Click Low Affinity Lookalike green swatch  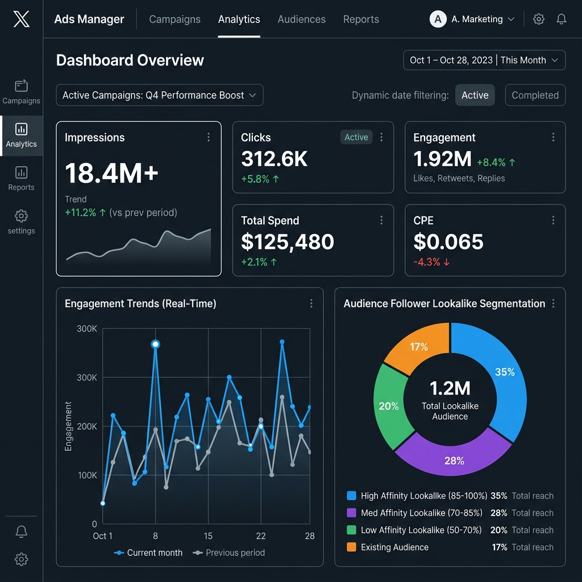351,530
